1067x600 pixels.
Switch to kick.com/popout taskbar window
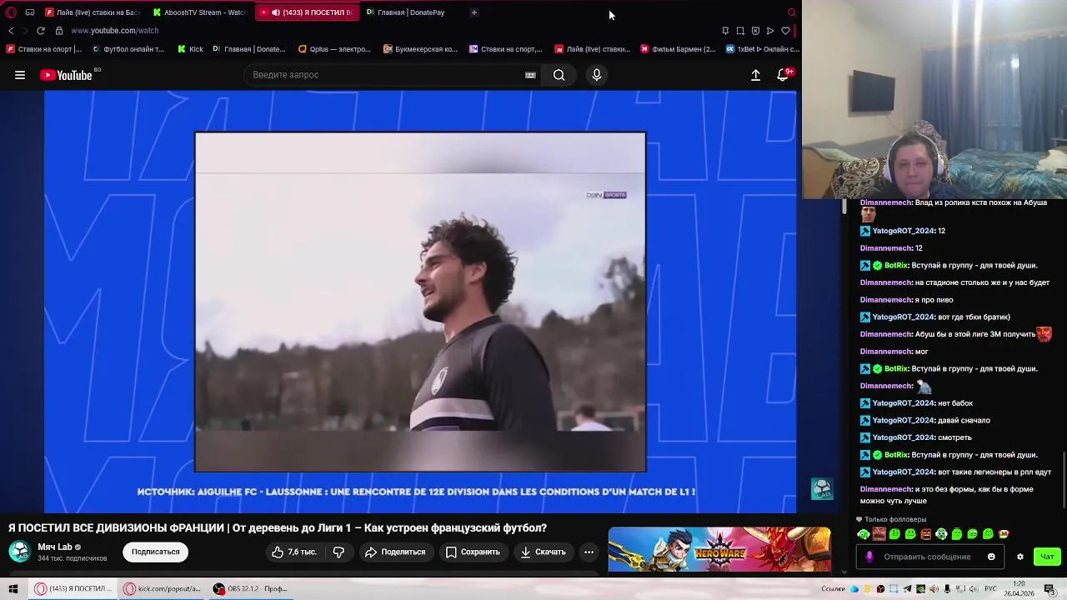(x=163, y=588)
